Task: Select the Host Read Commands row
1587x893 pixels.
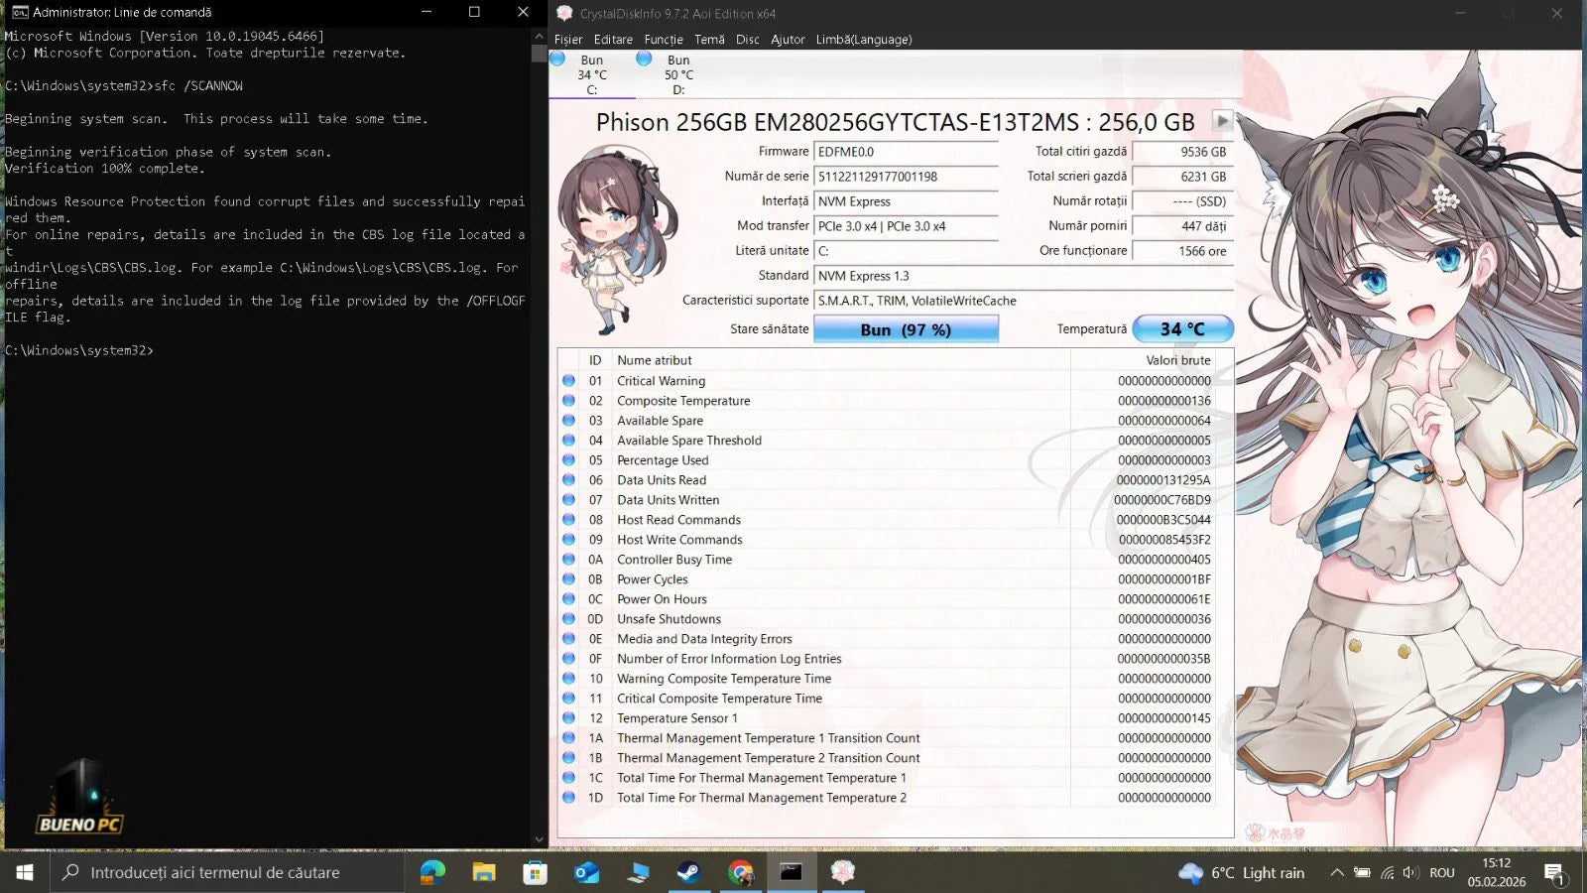Action: 887,520
